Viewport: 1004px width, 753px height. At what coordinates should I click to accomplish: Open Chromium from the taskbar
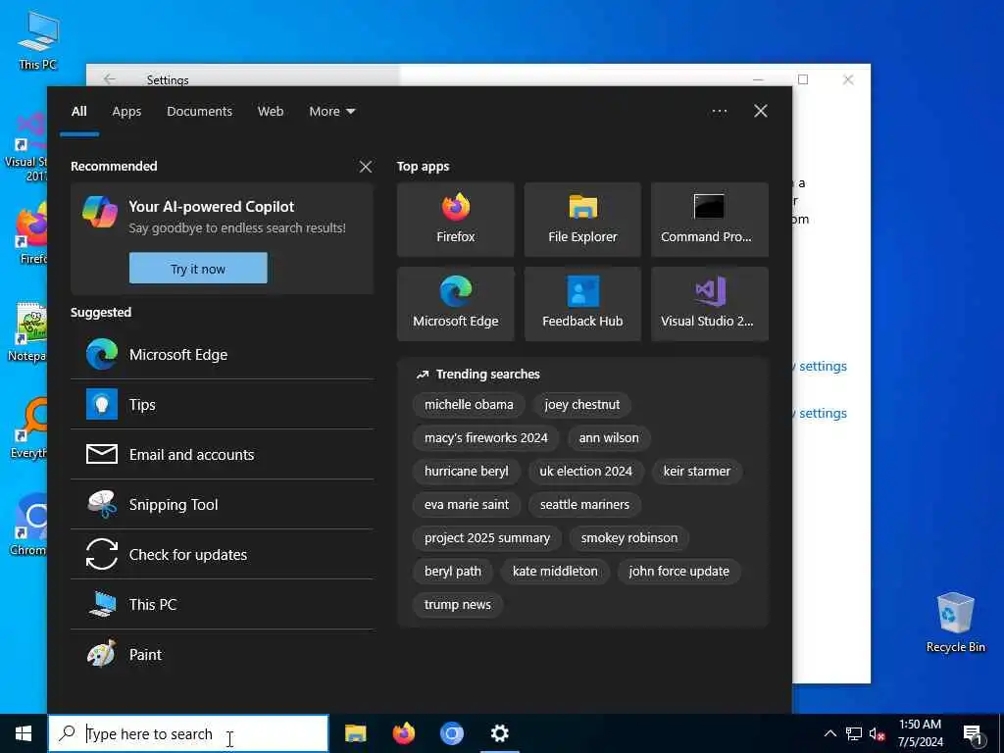point(451,733)
